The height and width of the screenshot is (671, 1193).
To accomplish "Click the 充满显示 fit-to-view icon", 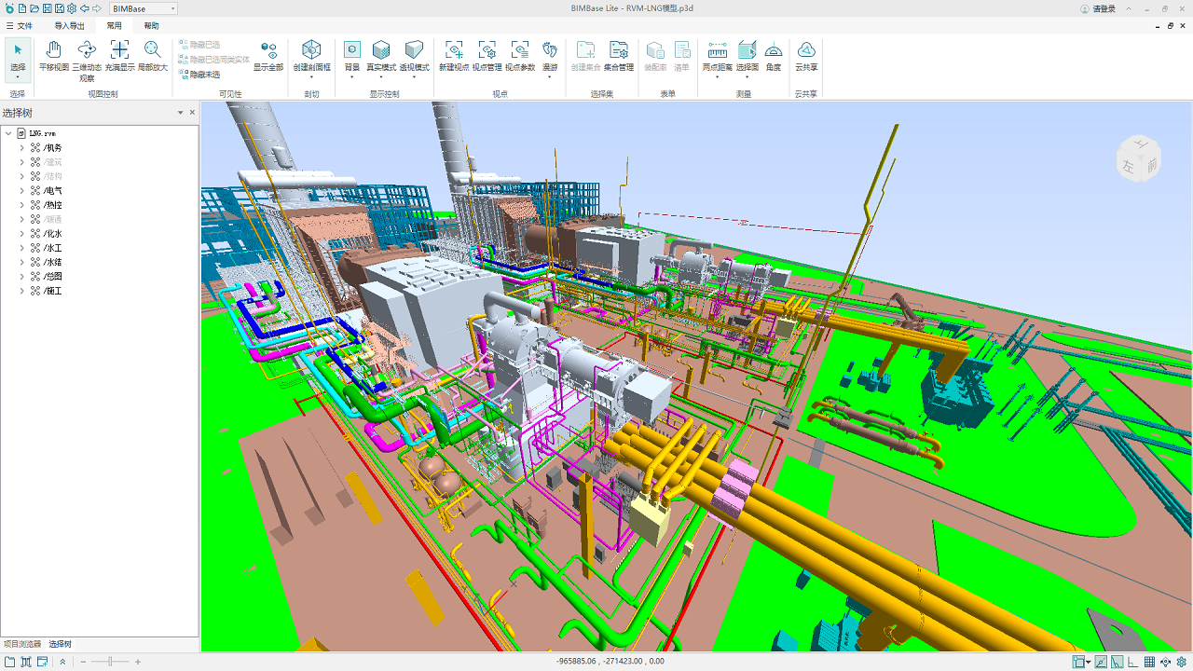I will (119, 56).
